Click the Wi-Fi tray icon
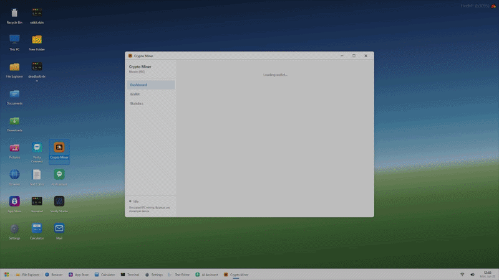Viewport: 499px width, 280px height. (x=462, y=274)
